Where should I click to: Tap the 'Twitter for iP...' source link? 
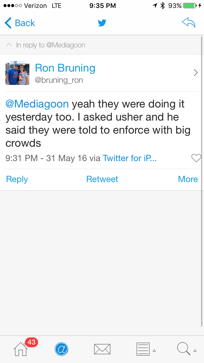[x=129, y=158]
